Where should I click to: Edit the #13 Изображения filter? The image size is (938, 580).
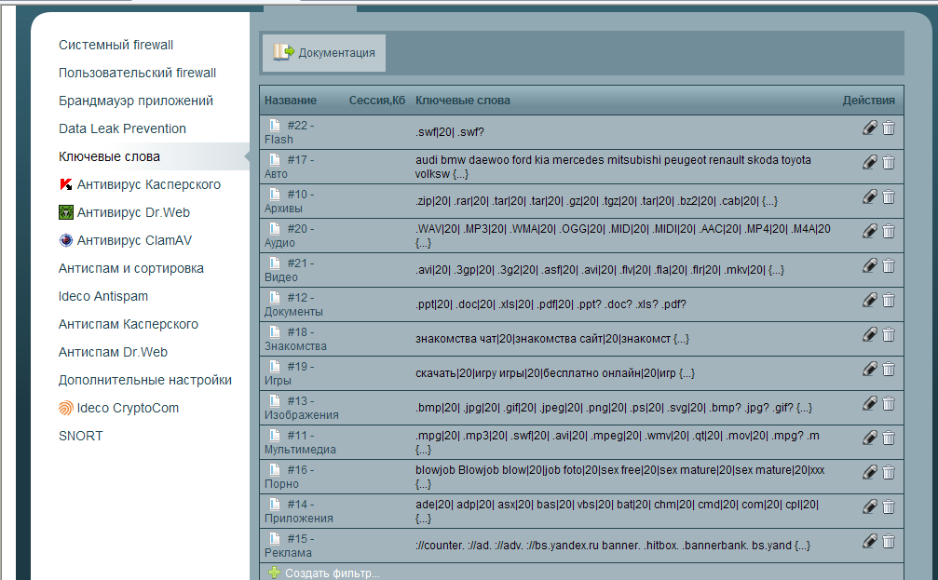[870, 404]
